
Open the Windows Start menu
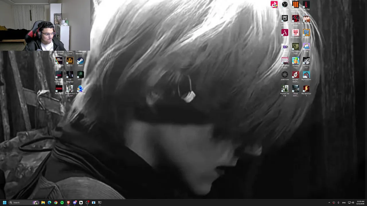4,203
